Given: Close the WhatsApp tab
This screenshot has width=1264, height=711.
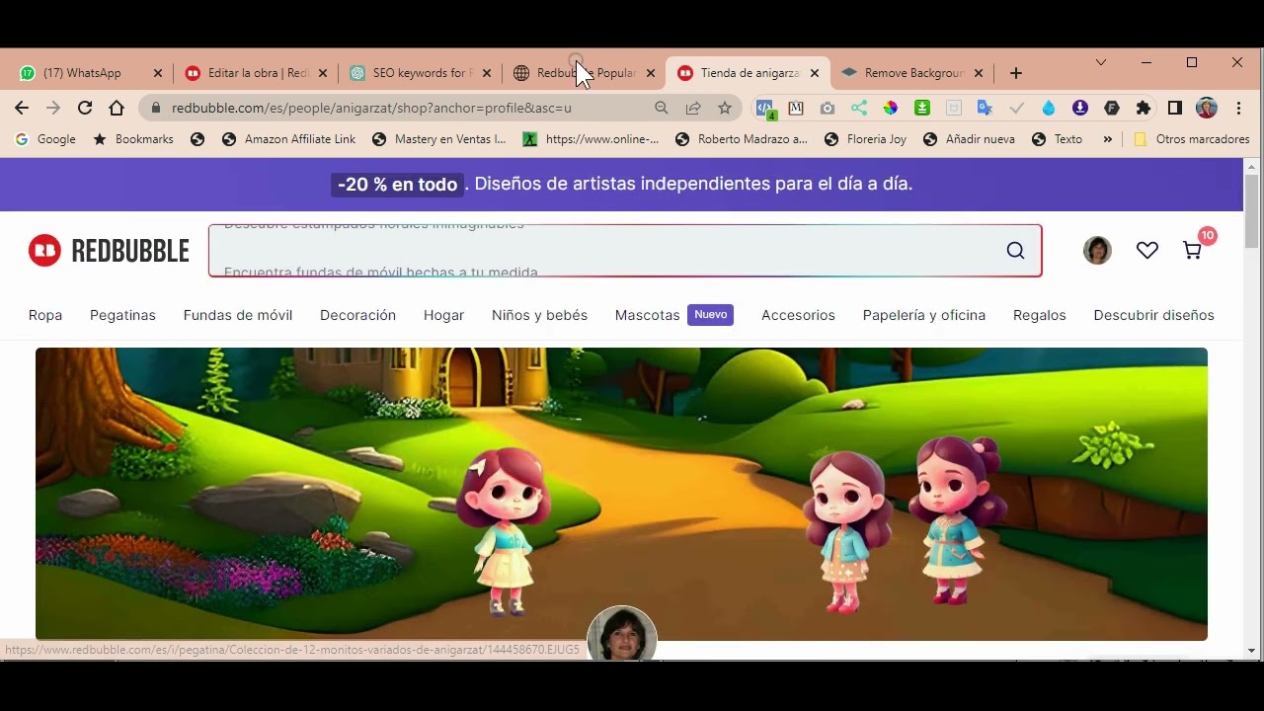Looking at the screenshot, I should (x=158, y=73).
